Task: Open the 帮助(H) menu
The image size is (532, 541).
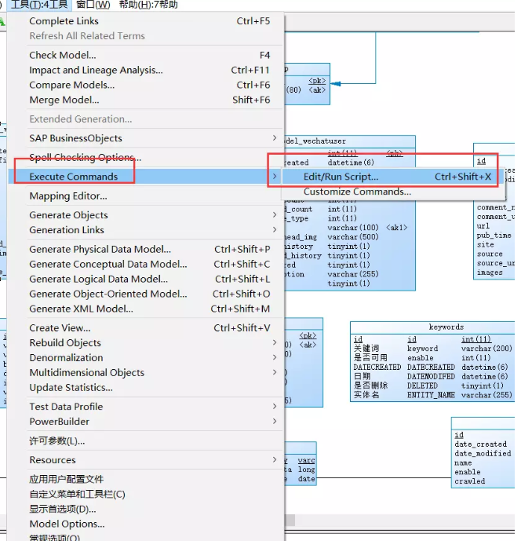Action: coord(148,5)
